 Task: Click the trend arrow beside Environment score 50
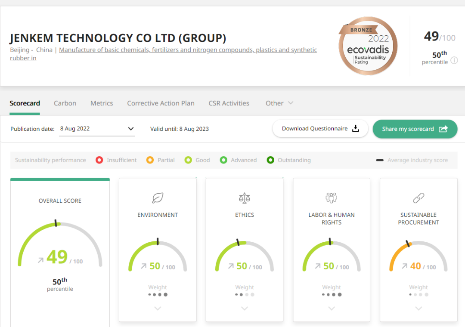[143, 266]
